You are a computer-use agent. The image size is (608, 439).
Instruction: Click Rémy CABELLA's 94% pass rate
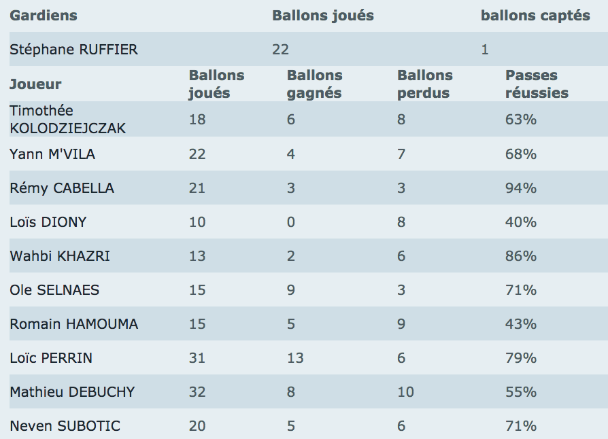[521, 188]
